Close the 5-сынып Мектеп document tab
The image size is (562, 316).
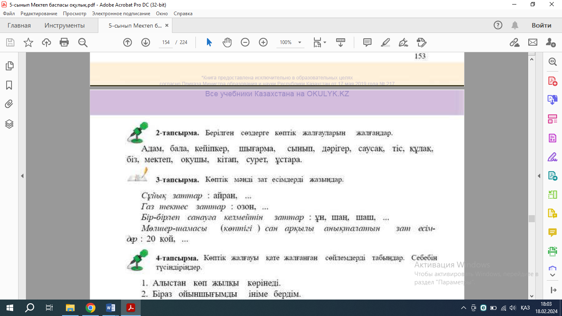[x=167, y=26]
